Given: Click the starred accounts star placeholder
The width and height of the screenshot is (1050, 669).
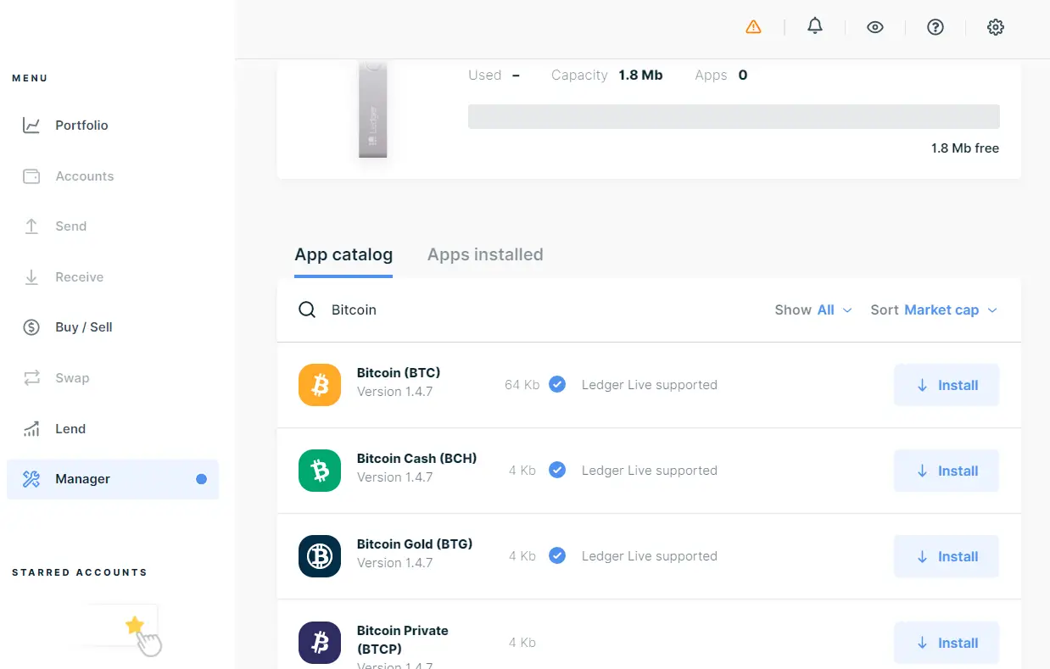Looking at the screenshot, I should (x=134, y=626).
